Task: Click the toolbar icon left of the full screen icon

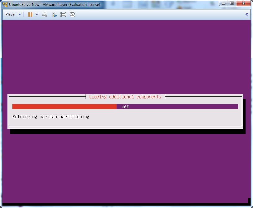Action: 54,15
